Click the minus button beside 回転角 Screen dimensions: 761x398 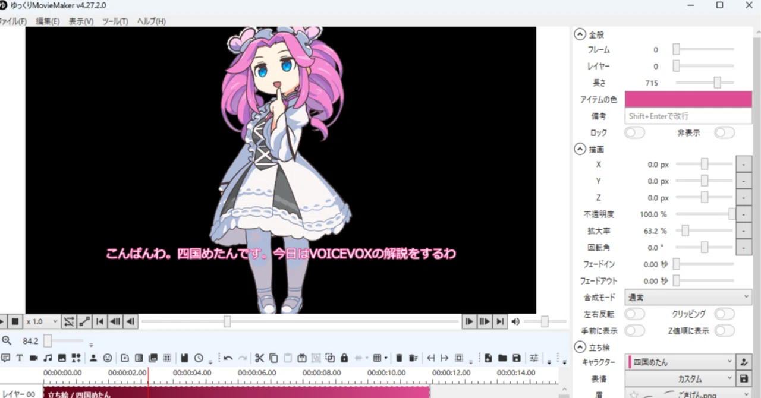tap(744, 247)
